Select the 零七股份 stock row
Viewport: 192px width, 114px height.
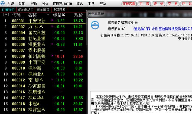[43, 50]
